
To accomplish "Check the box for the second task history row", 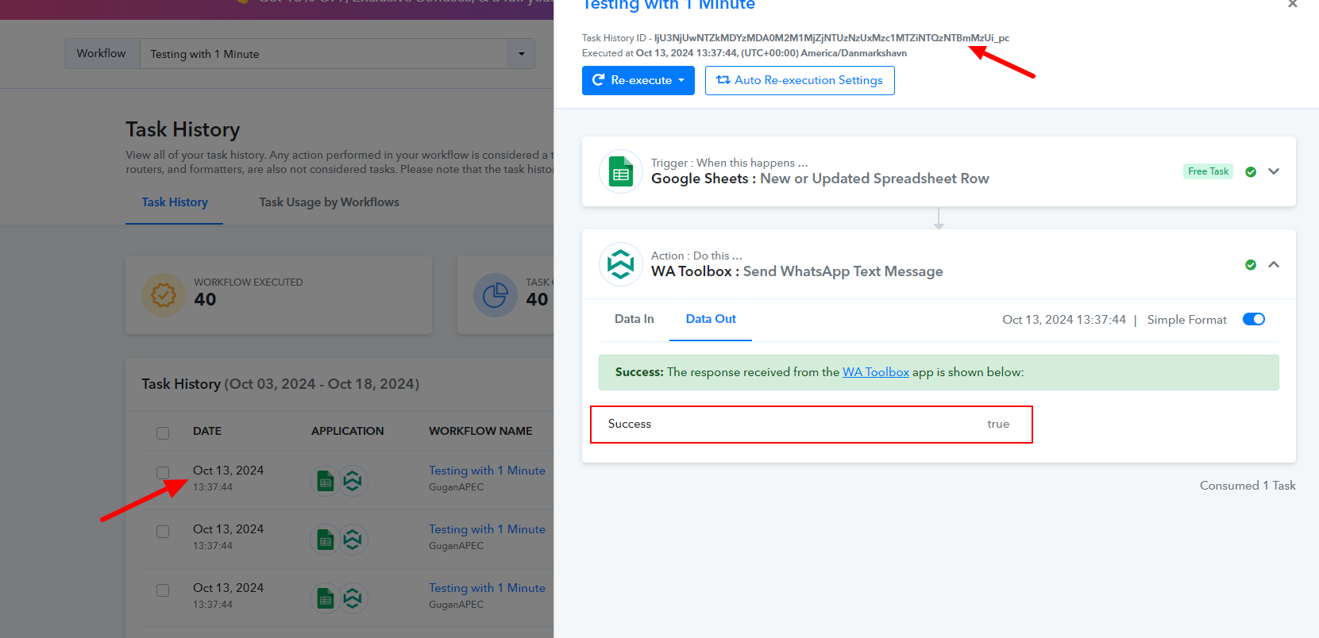I will (x=163, y=532).
